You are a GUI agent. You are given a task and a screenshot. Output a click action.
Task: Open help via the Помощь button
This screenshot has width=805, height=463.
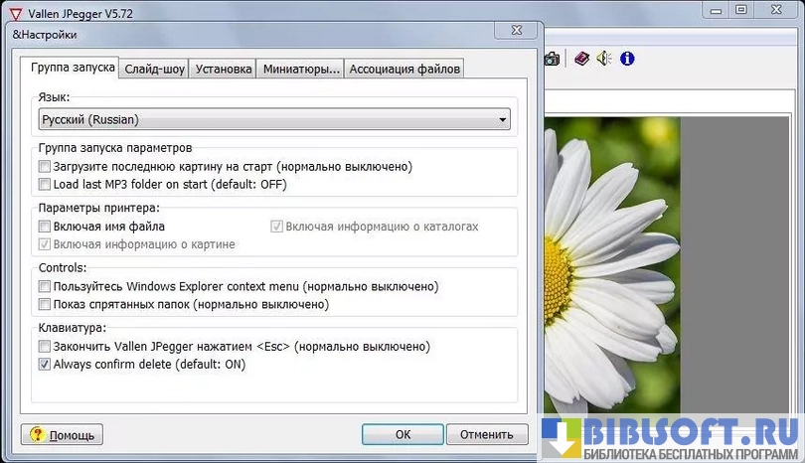click(x=62, y=435)
